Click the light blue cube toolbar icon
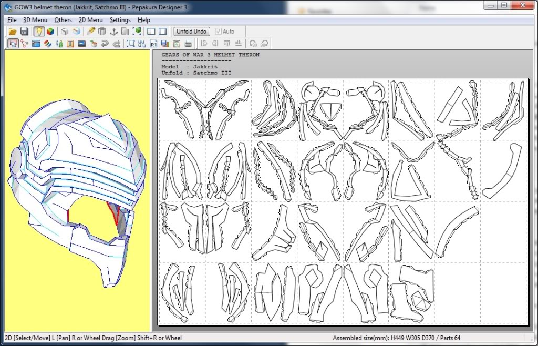 [77, 32]
